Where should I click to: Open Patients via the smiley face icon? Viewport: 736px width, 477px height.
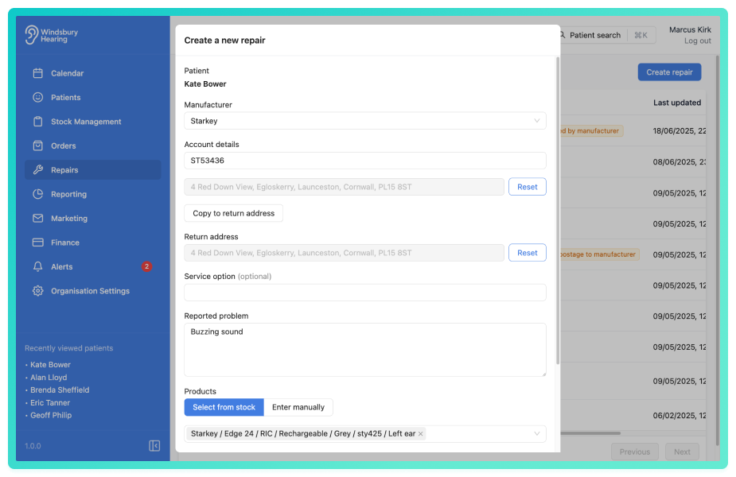click(38, 97)
